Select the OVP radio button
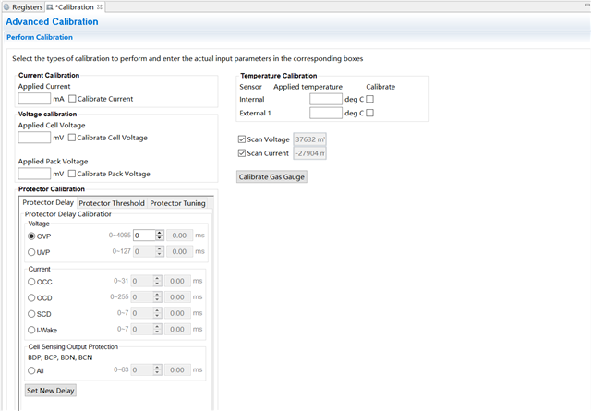This screenshot has width=591, height=411. click(x=31, y=236)
